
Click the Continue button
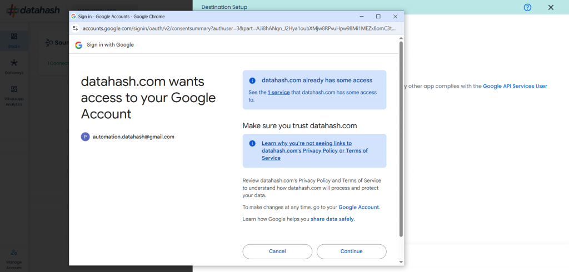pos(351,251)
